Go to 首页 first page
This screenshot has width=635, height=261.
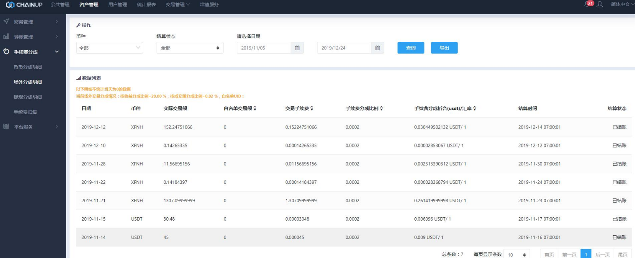(549, 254)
